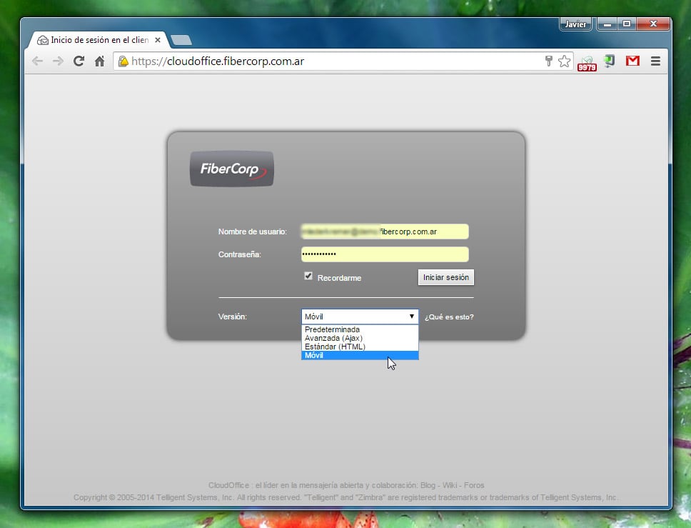Collapse the Versión dropdown showing Móvil
The height and width of the screenshot is (528, 691).
[x=360, y=317]
